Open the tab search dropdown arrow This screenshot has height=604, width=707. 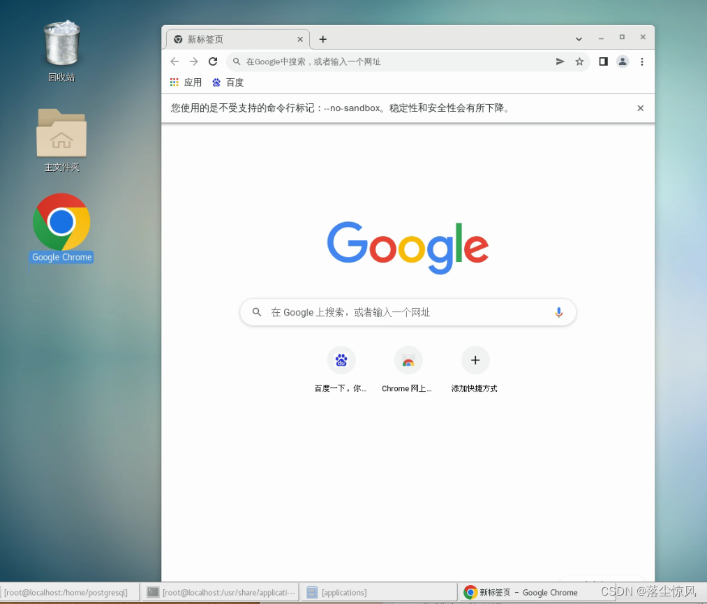[579, 39]
